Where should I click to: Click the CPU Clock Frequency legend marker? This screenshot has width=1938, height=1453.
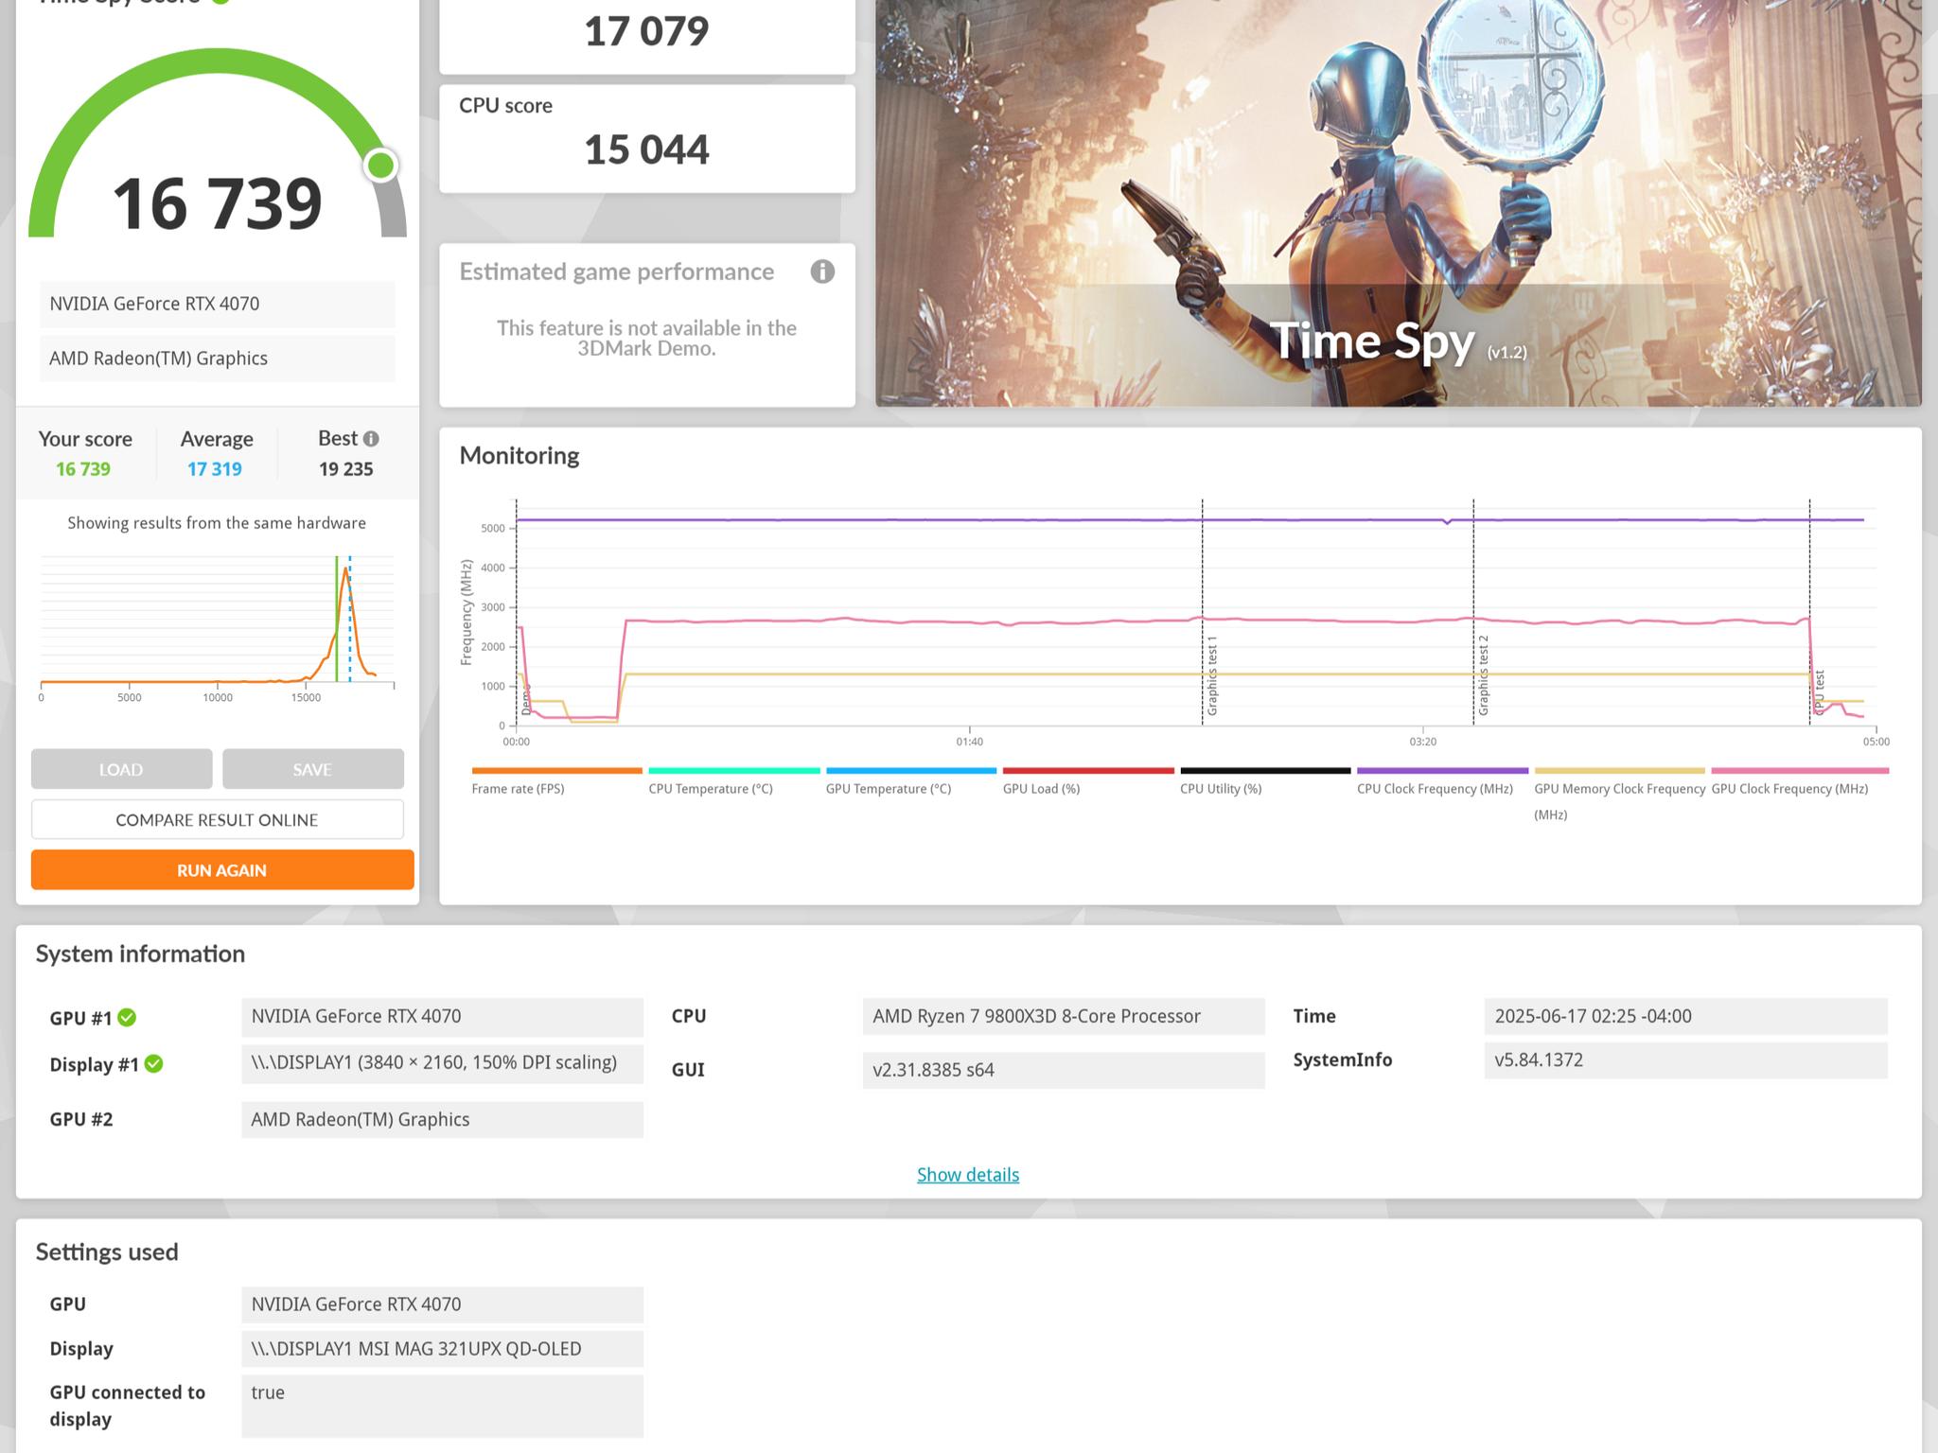(x=1443, y=769)
